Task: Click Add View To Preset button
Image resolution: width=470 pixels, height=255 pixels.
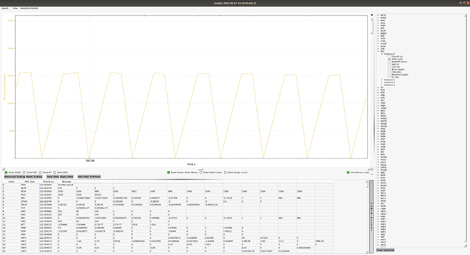Action: click(89, 177)
